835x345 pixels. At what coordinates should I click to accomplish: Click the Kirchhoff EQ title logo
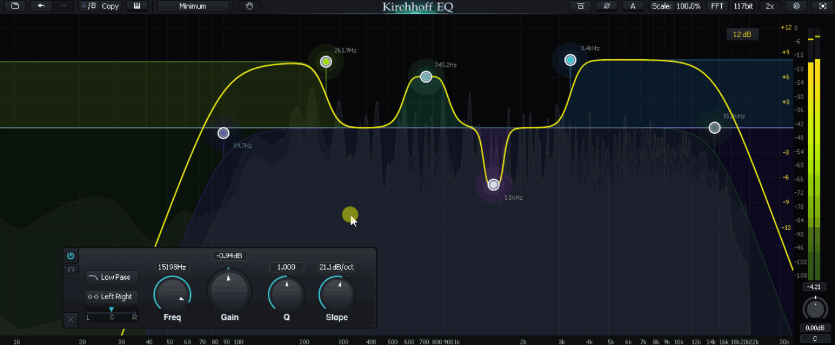(x=418, y=7)
